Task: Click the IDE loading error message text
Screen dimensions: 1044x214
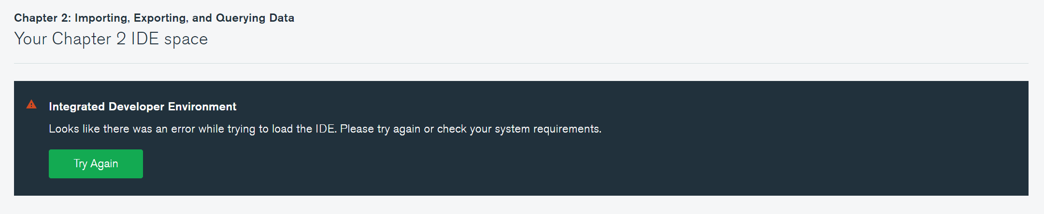Action: point(325,129)
